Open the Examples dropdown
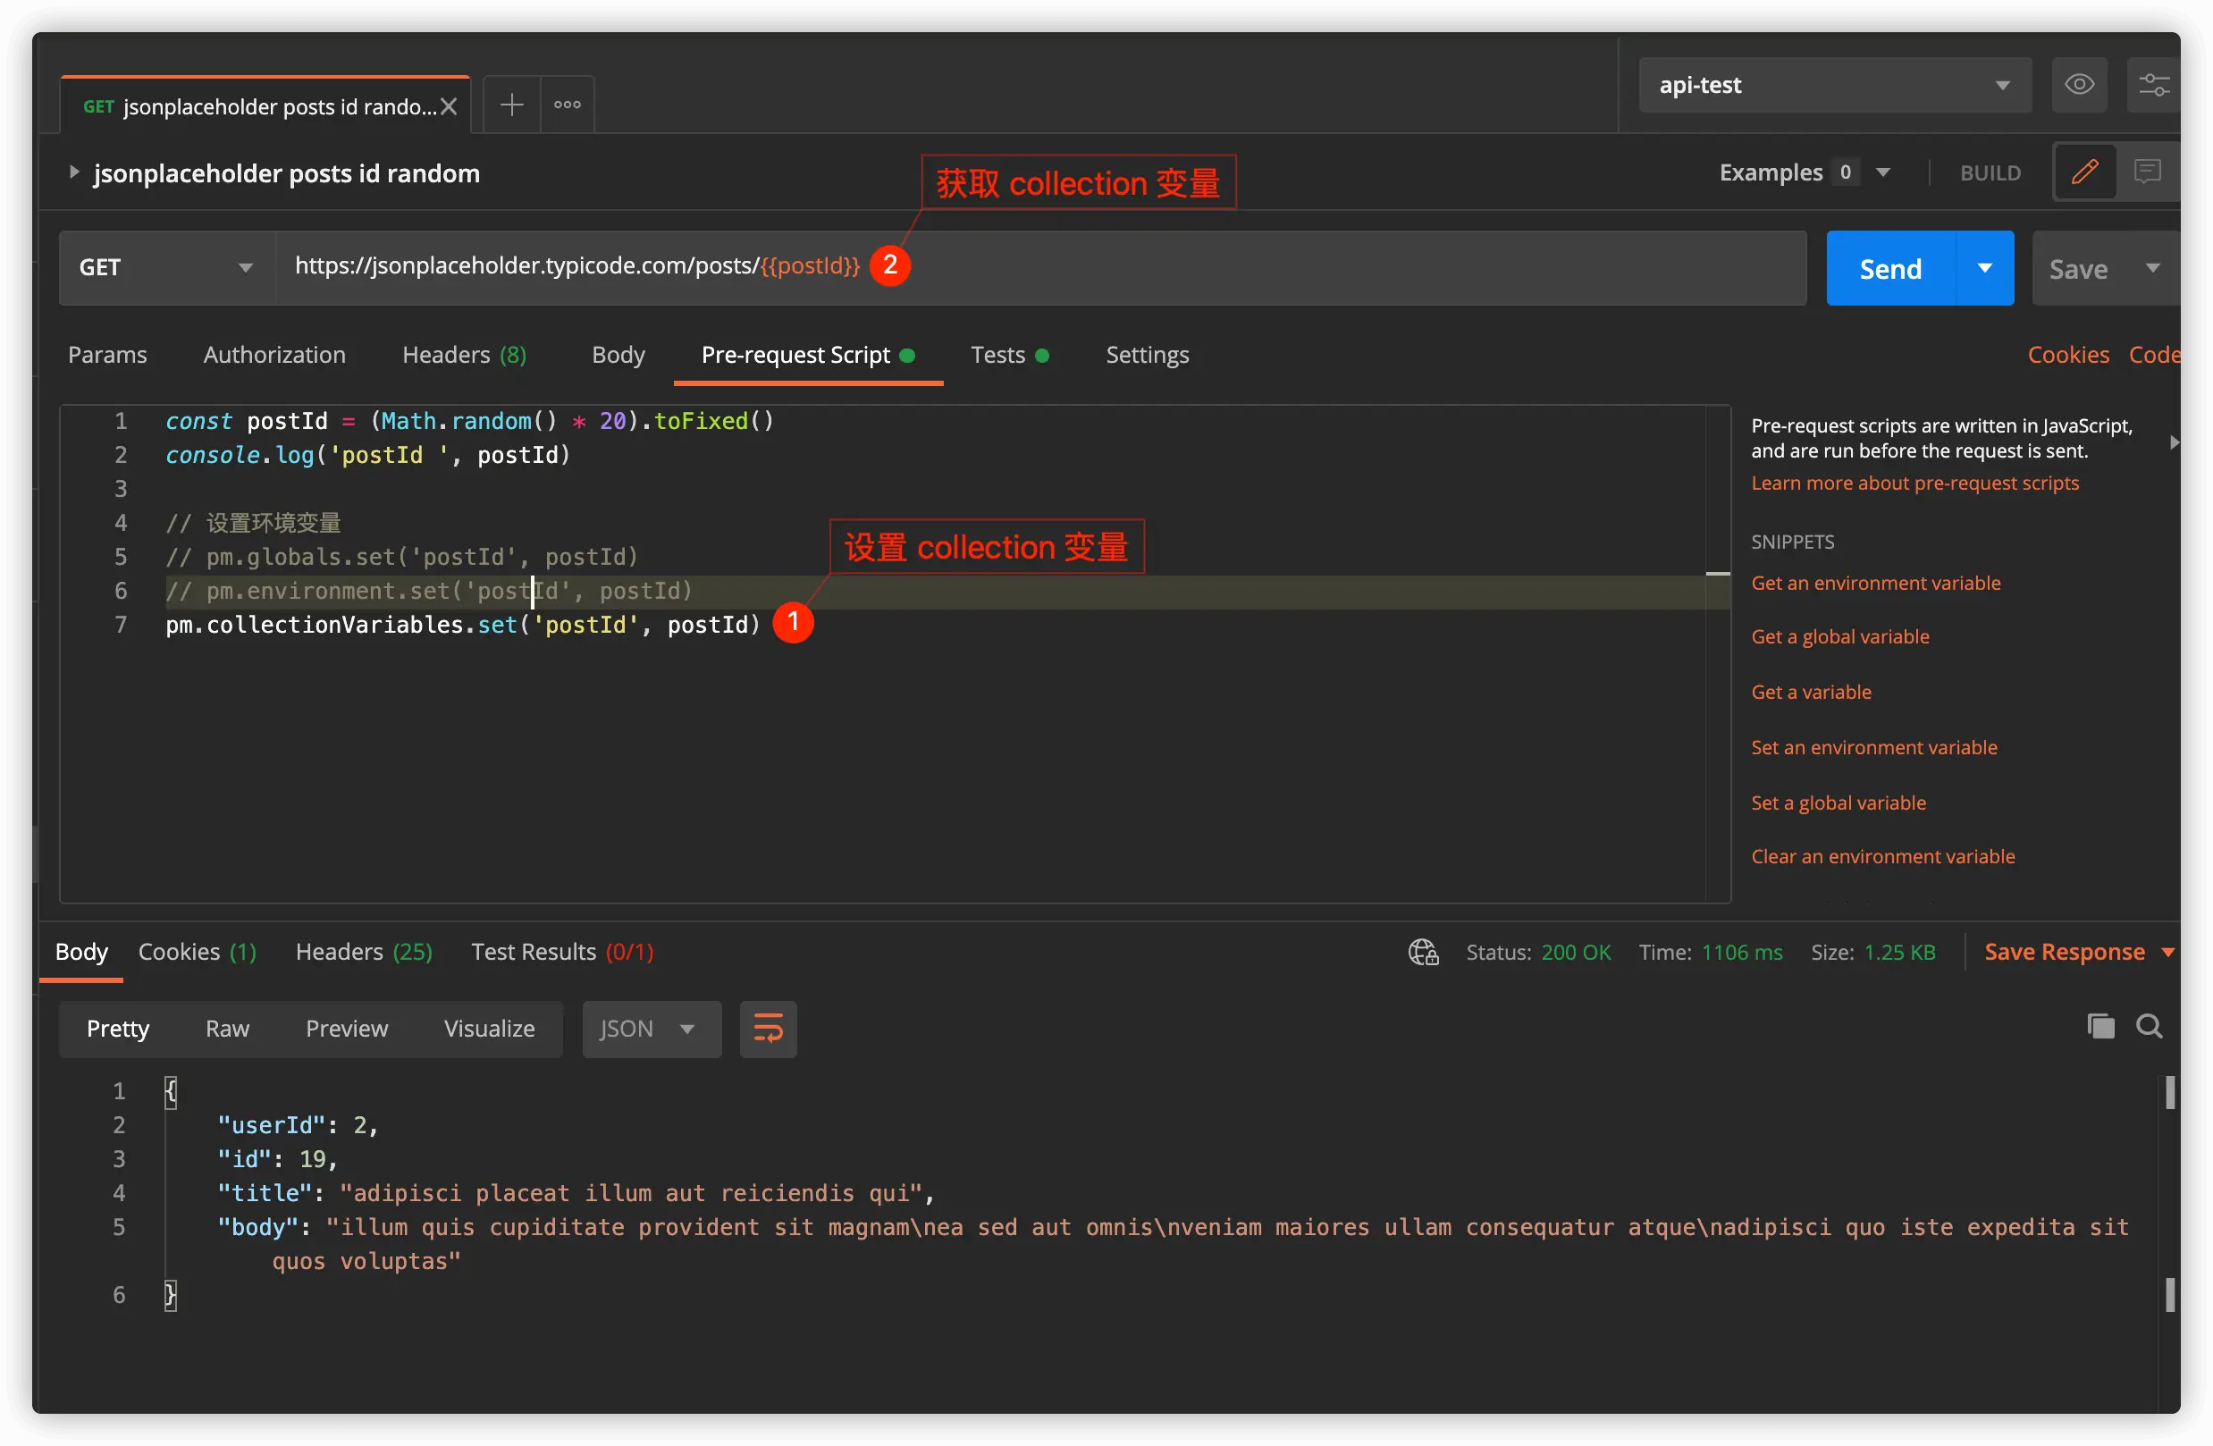This screenshot has height=1446, width=2213. coord(1804,172)
